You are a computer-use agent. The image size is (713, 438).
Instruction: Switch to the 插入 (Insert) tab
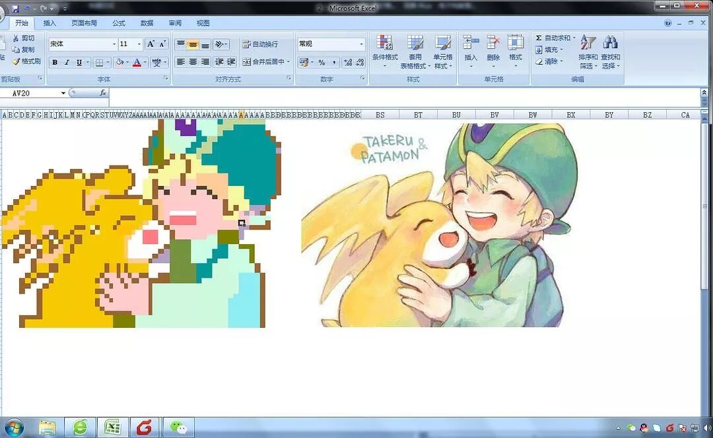[x=50, y=22]
